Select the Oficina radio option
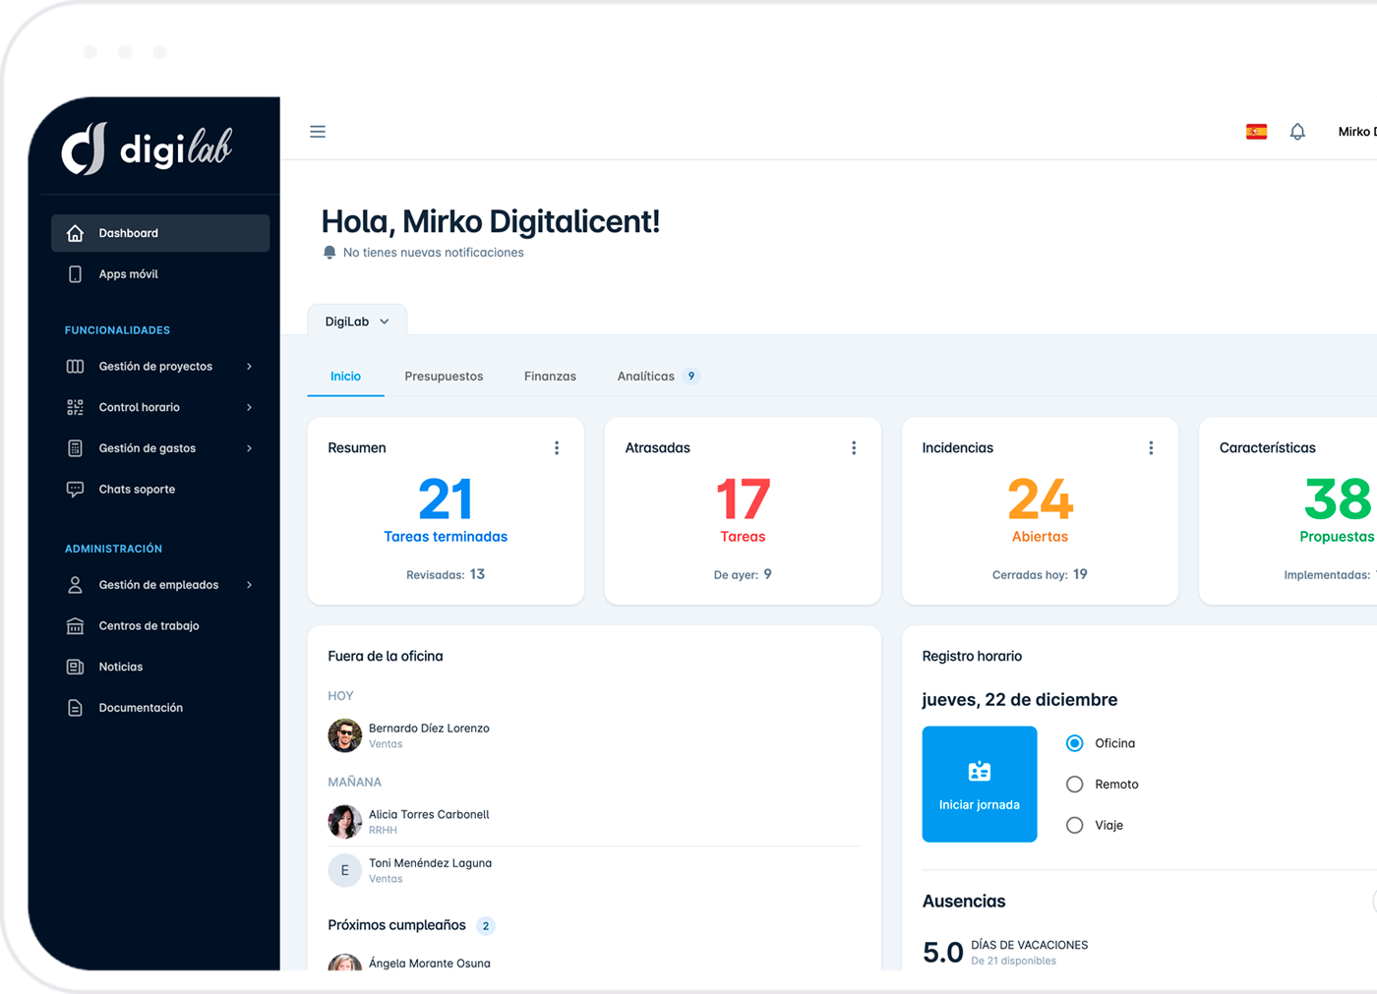The image size is (1377, 994). click(1075, 743)
